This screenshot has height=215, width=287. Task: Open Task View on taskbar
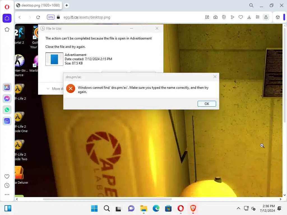click(x=119, y=209)
